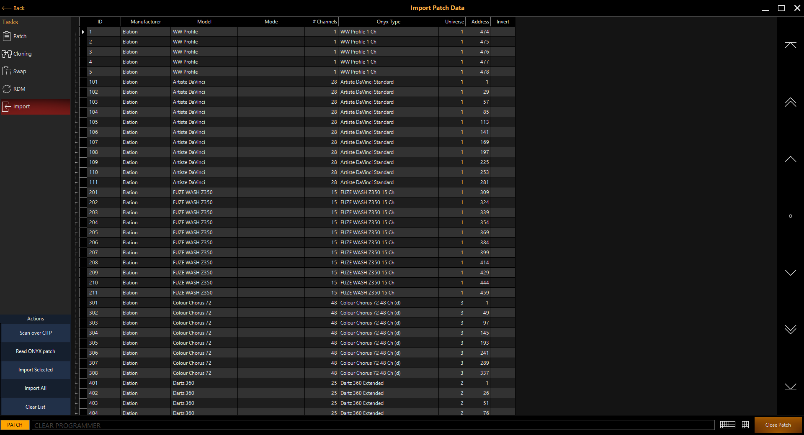Click the Close Patch button
804x435 pixels.
point(778,425)
